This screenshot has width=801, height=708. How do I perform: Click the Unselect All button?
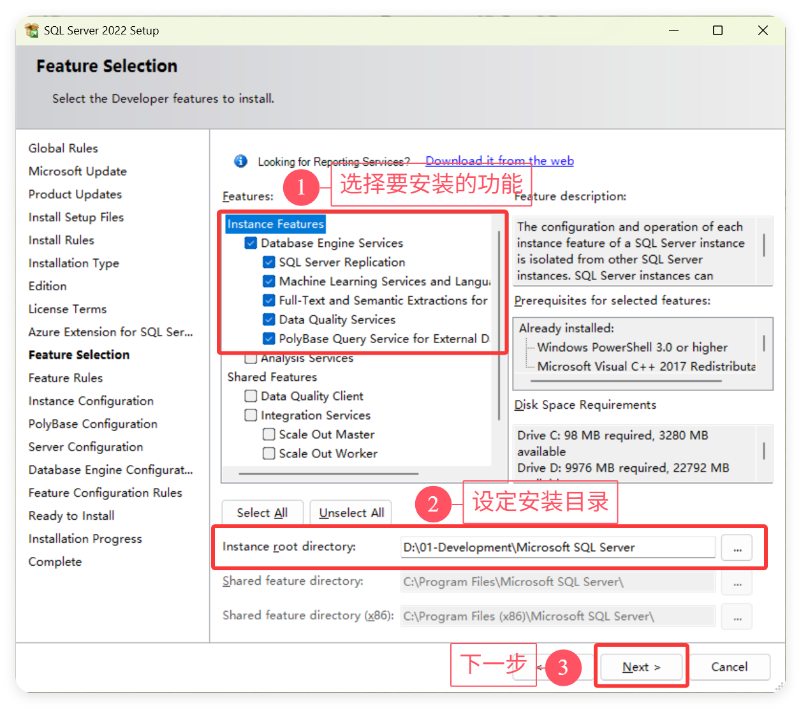click(351, 513)
